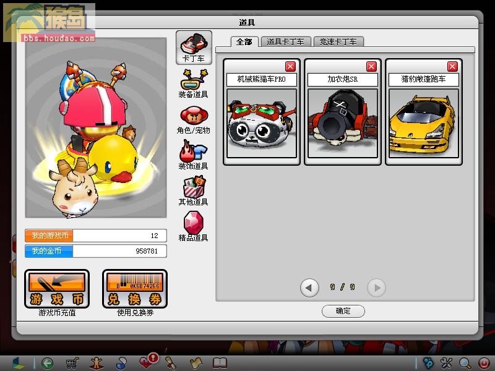Remove the 加农炮SR kart with its red X
Screen dimensions: 495x371
(371, 67)
